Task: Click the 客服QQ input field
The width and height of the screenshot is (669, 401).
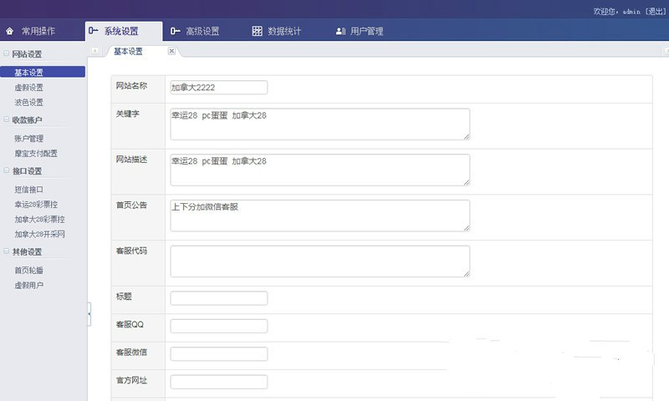Action: [219, 326]
